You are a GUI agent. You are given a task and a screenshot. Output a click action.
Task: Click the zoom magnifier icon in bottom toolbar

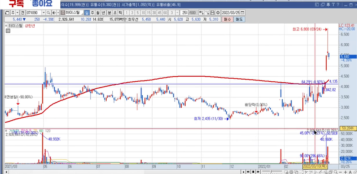pyautogui.click(x=335, y=172)
